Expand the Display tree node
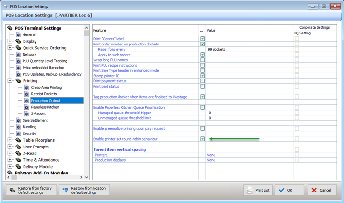 (x=10, y=41)
